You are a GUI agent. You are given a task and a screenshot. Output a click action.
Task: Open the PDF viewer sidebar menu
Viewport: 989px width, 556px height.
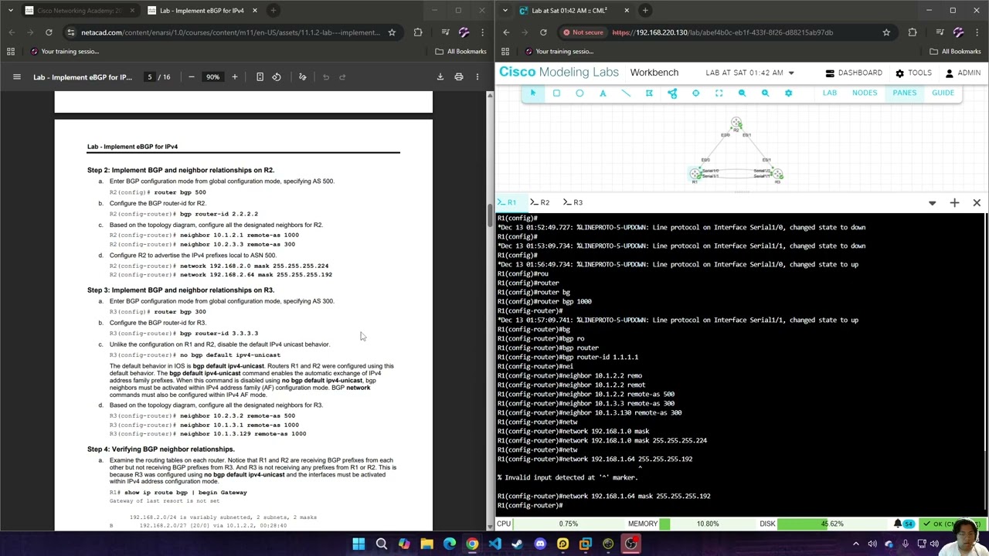pyautogui.click(x=16, y=76)
